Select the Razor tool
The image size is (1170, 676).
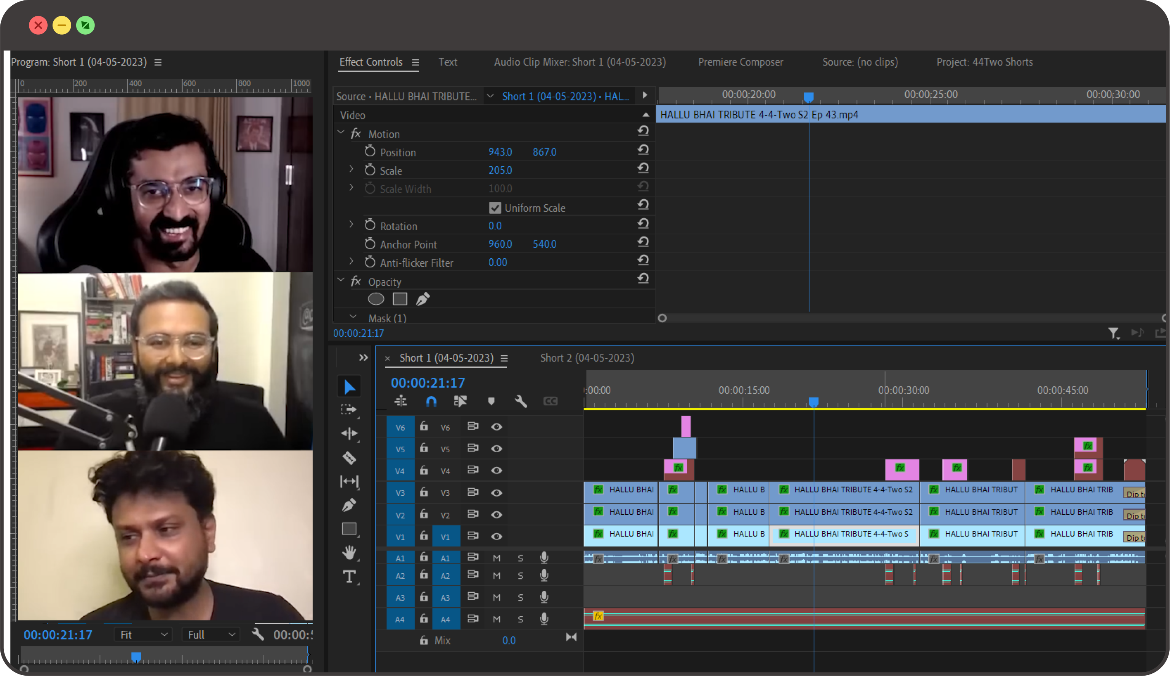(349, 458)
